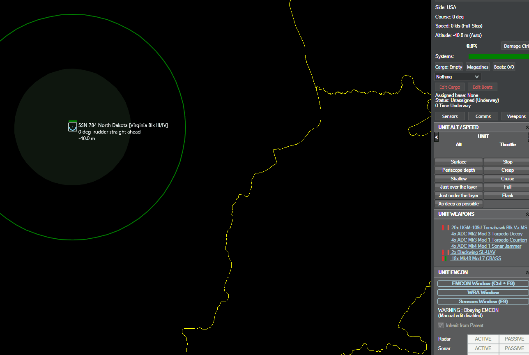Screen dimensions: 529x355
Task: Set depth to Periscope depth
Action: tap(458, 170)
